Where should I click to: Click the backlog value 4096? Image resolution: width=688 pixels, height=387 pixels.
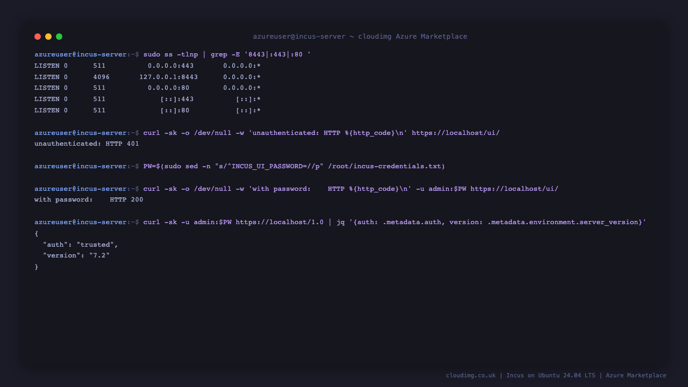[x=102, y=77]
